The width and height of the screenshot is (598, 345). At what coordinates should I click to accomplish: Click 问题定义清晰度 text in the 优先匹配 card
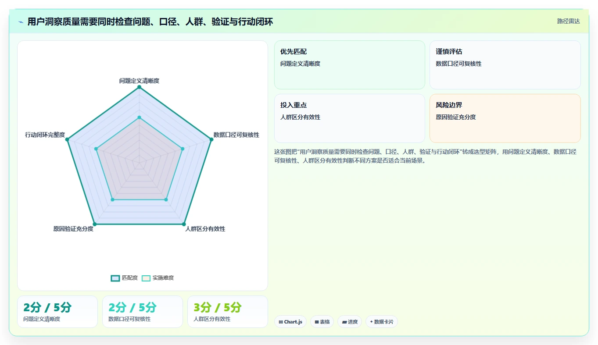coord(300,64)
